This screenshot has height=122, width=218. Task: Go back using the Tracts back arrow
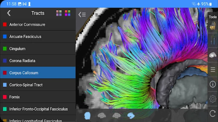click(9, 13)
